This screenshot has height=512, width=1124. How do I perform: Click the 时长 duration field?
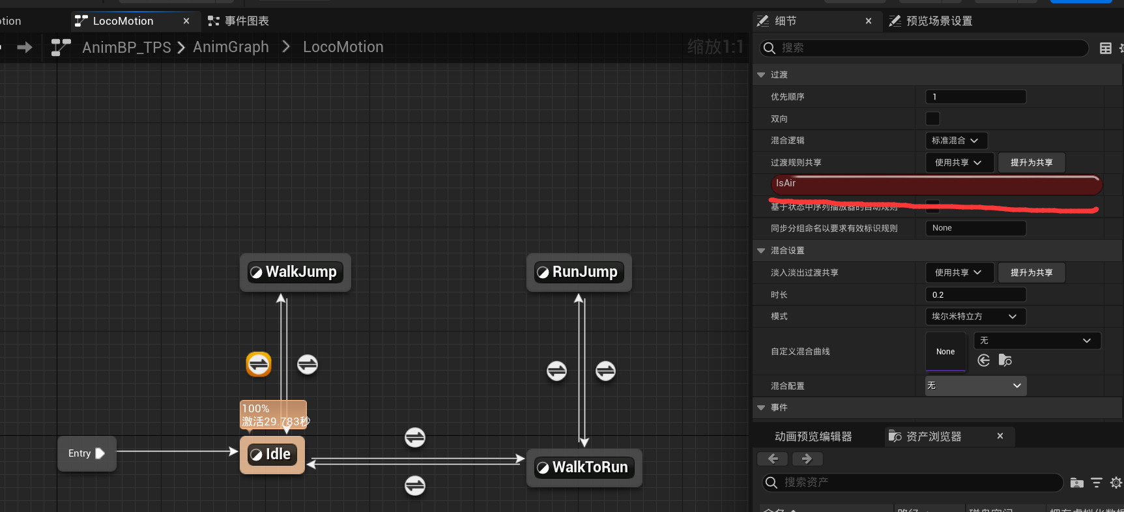click(x=975, y=295)
